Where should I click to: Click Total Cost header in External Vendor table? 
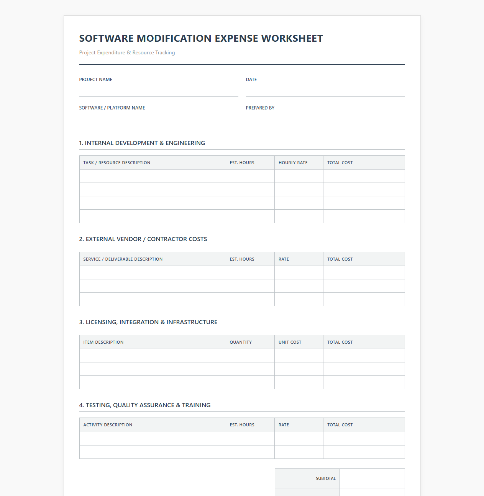point(364,259)
